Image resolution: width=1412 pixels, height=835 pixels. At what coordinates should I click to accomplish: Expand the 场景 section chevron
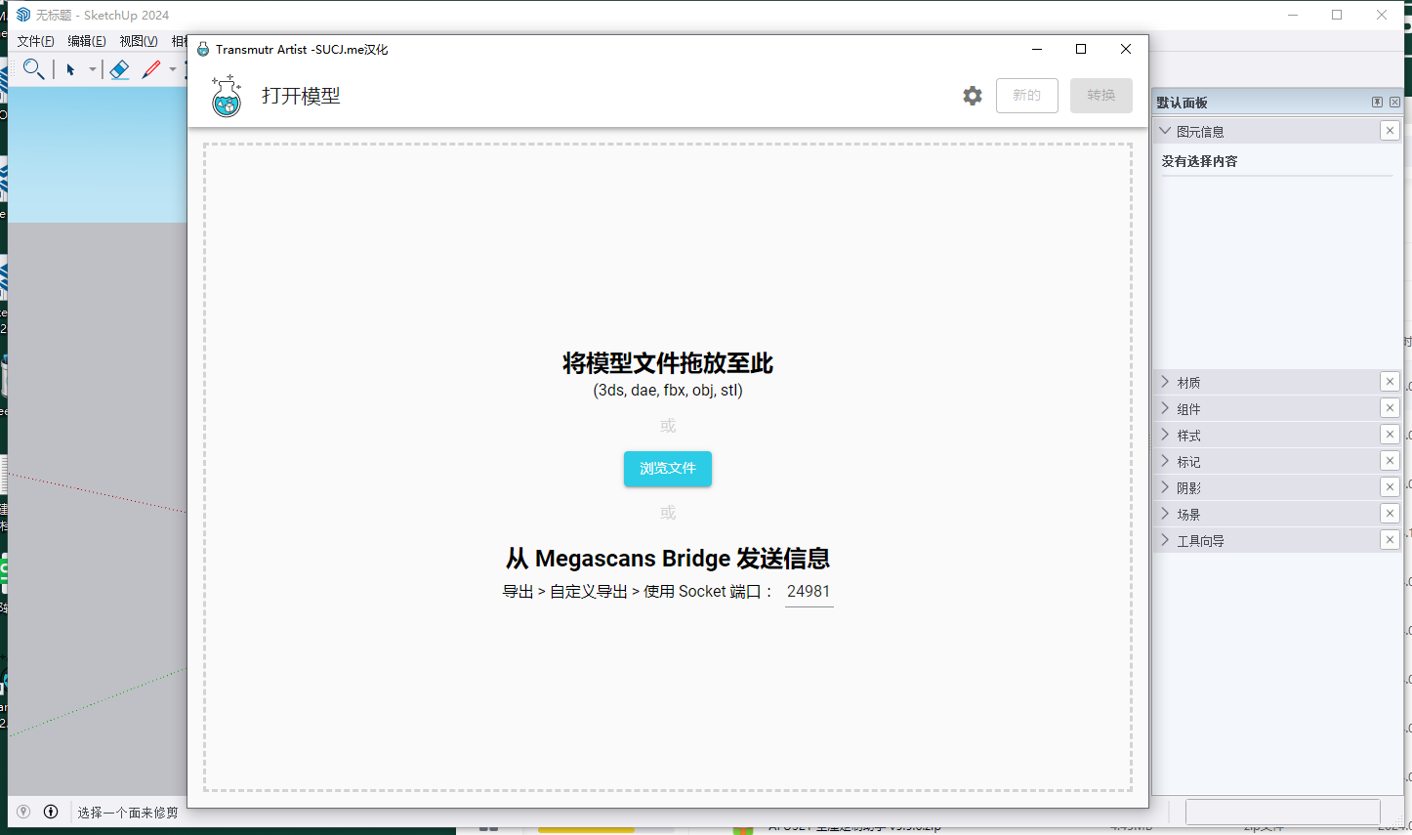tap(1165, 514)
